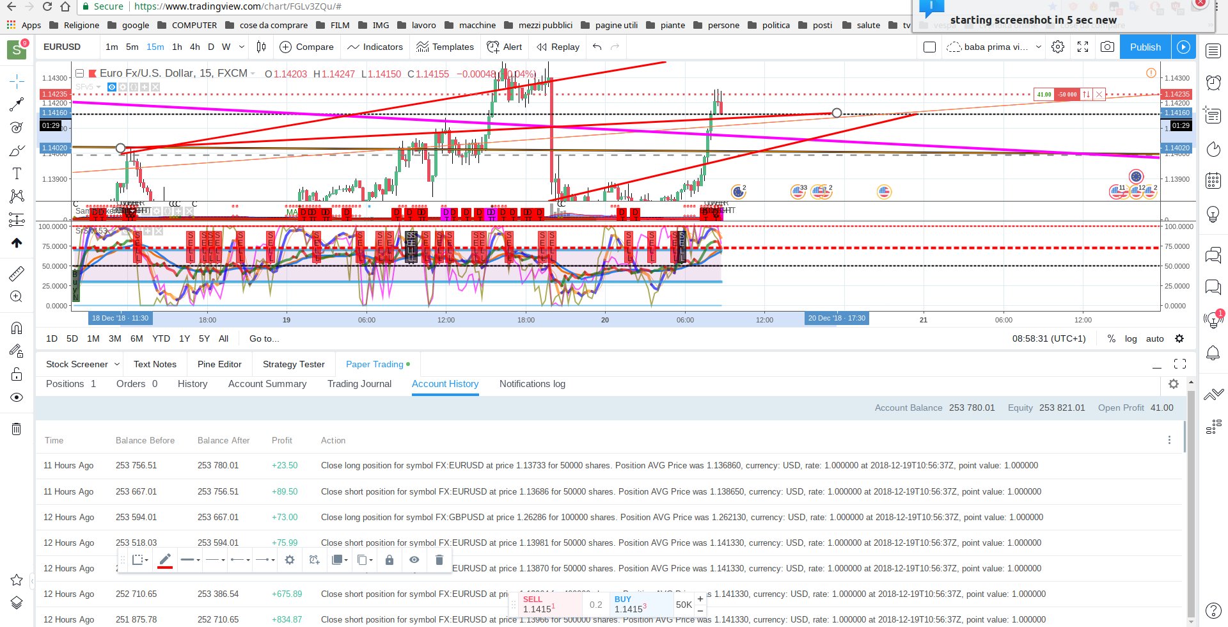
Task: Toggle percent scale mode
Action: point(1112,338)
